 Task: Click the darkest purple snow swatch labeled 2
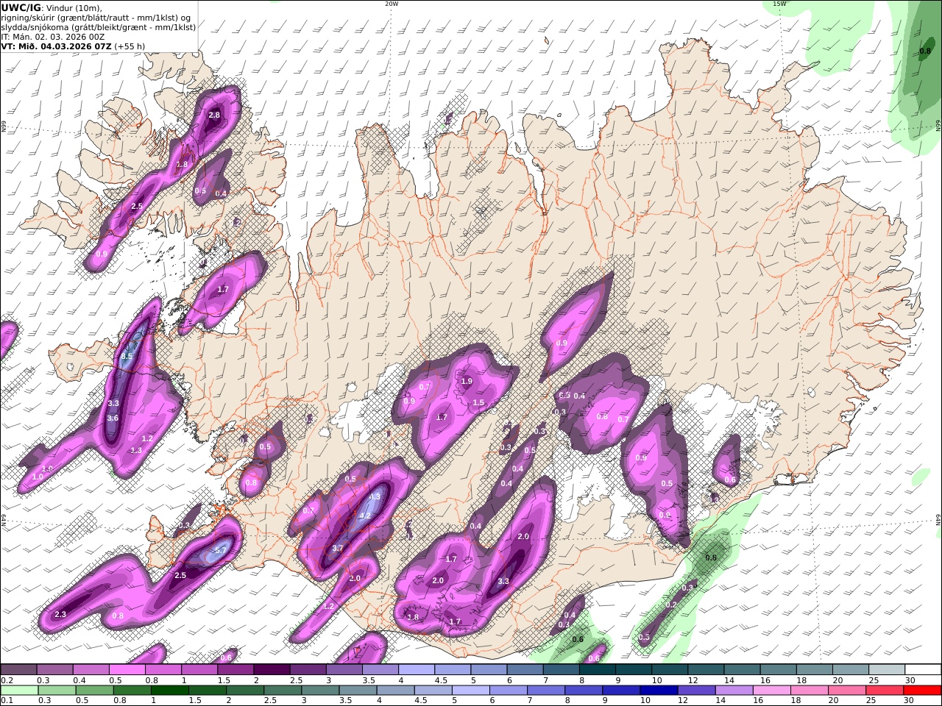(x=272, y=670)
